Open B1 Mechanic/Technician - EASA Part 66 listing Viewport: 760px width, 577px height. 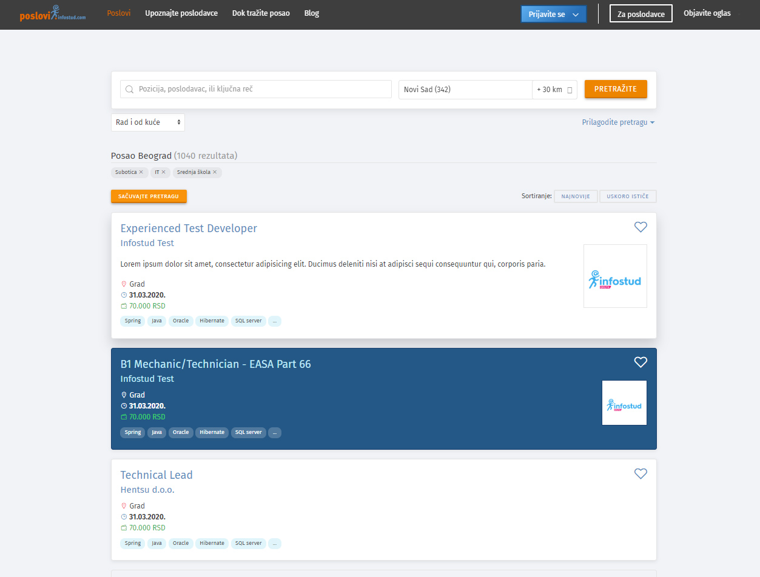click(x=215, y=364)
